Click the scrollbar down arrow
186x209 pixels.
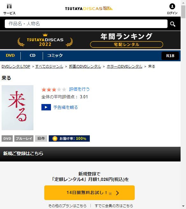point(183,206)
